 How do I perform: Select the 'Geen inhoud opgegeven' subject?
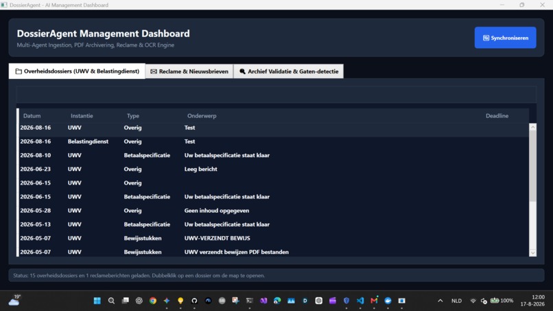click(217, 210)
